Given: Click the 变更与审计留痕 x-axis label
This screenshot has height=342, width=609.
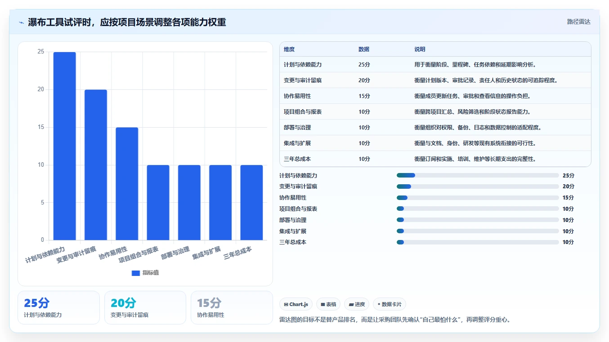Looking at the screenshot, I should coord(76,254).
